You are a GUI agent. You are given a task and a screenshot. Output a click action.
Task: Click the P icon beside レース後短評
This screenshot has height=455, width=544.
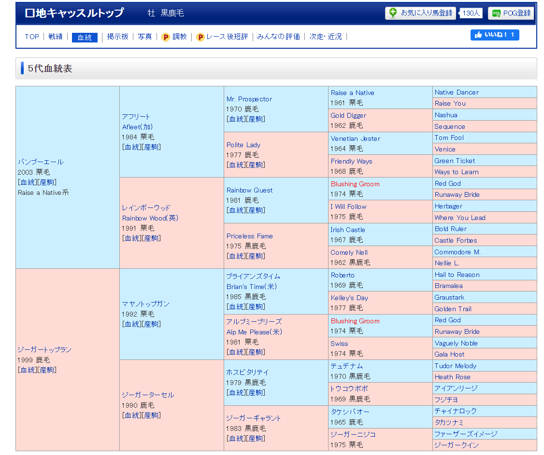pos(200,37)
